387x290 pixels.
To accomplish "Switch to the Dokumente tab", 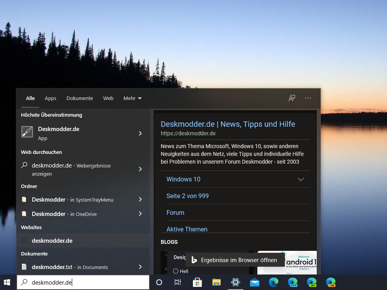I will (80, 98).
